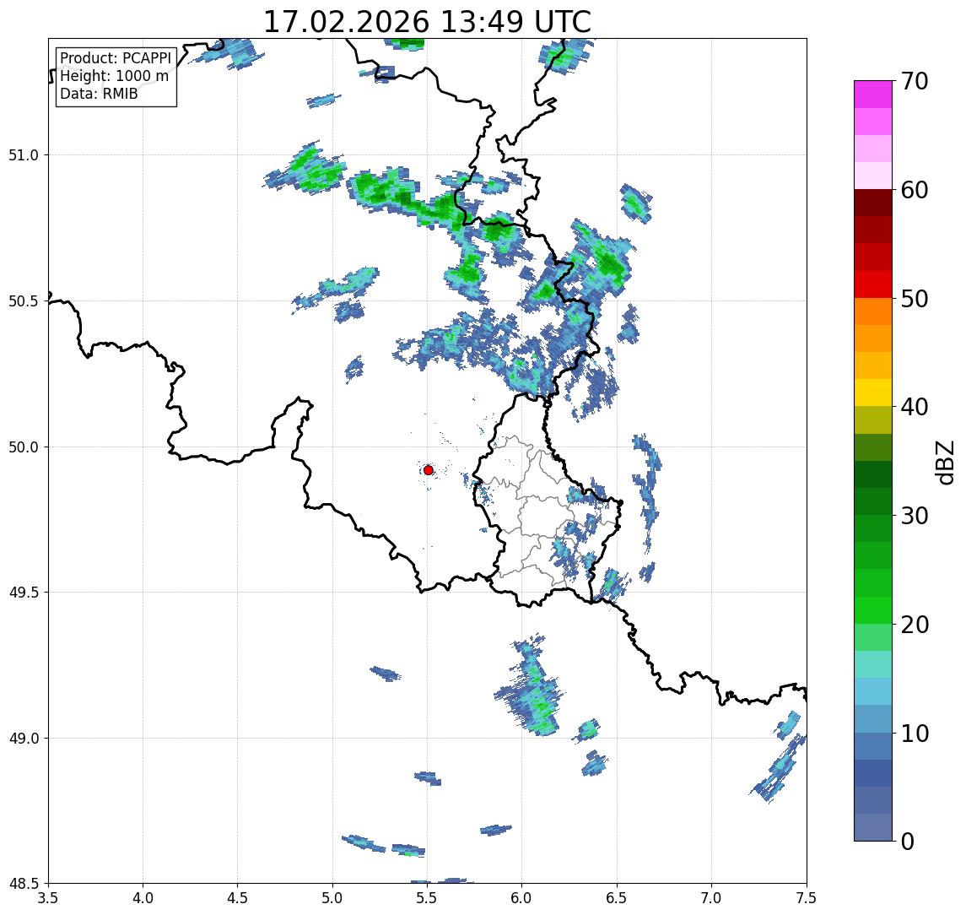Click the "Data: RMIB" label
The width and height of the screenshot is (966, 915).
[x=99, y=94]
